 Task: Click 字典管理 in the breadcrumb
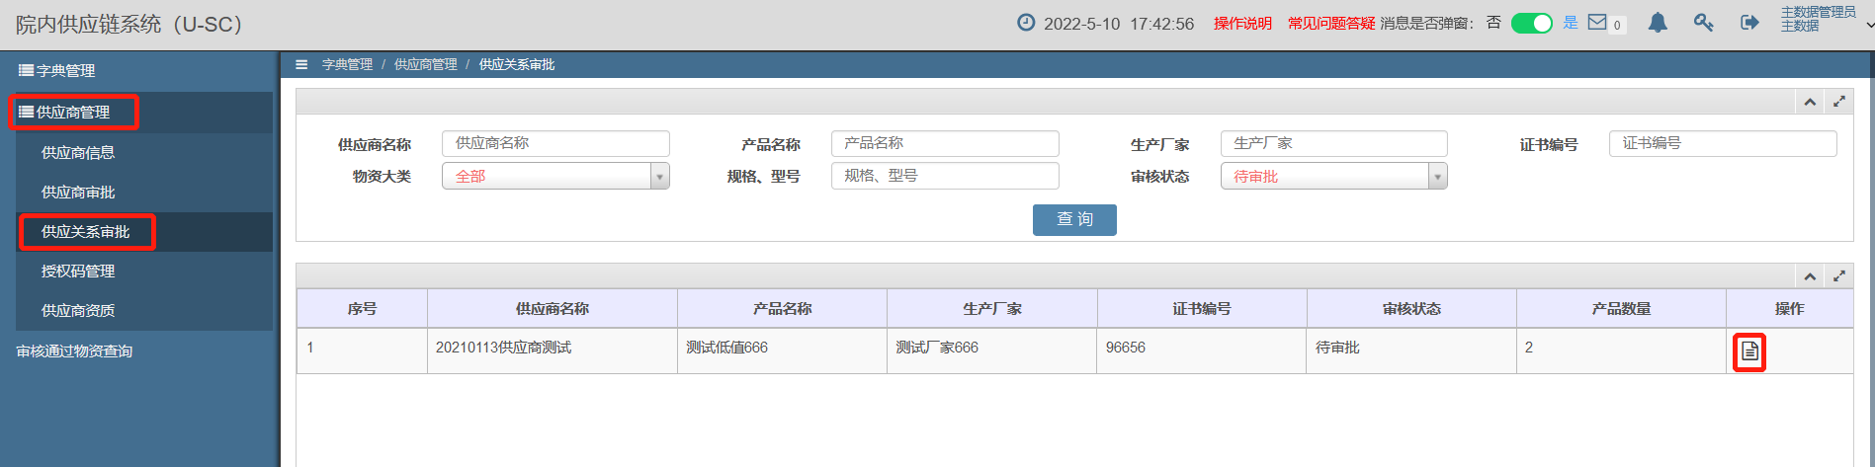click(x=347, y=64)
